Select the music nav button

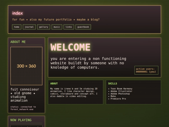(57, 27)
